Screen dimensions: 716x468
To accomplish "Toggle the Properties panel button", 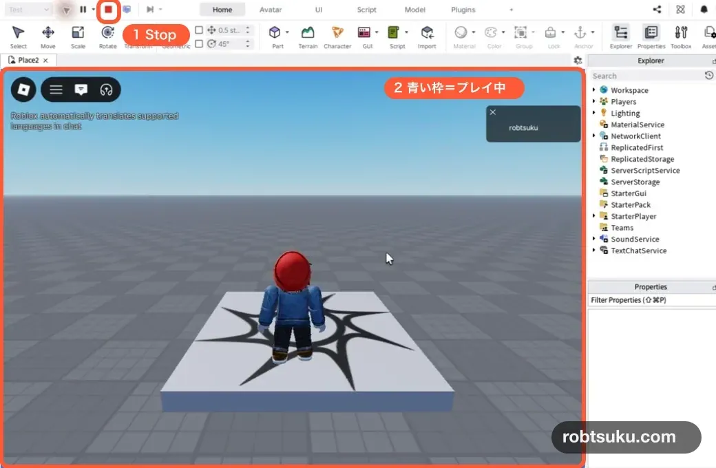I will click(x=651, y=37).
